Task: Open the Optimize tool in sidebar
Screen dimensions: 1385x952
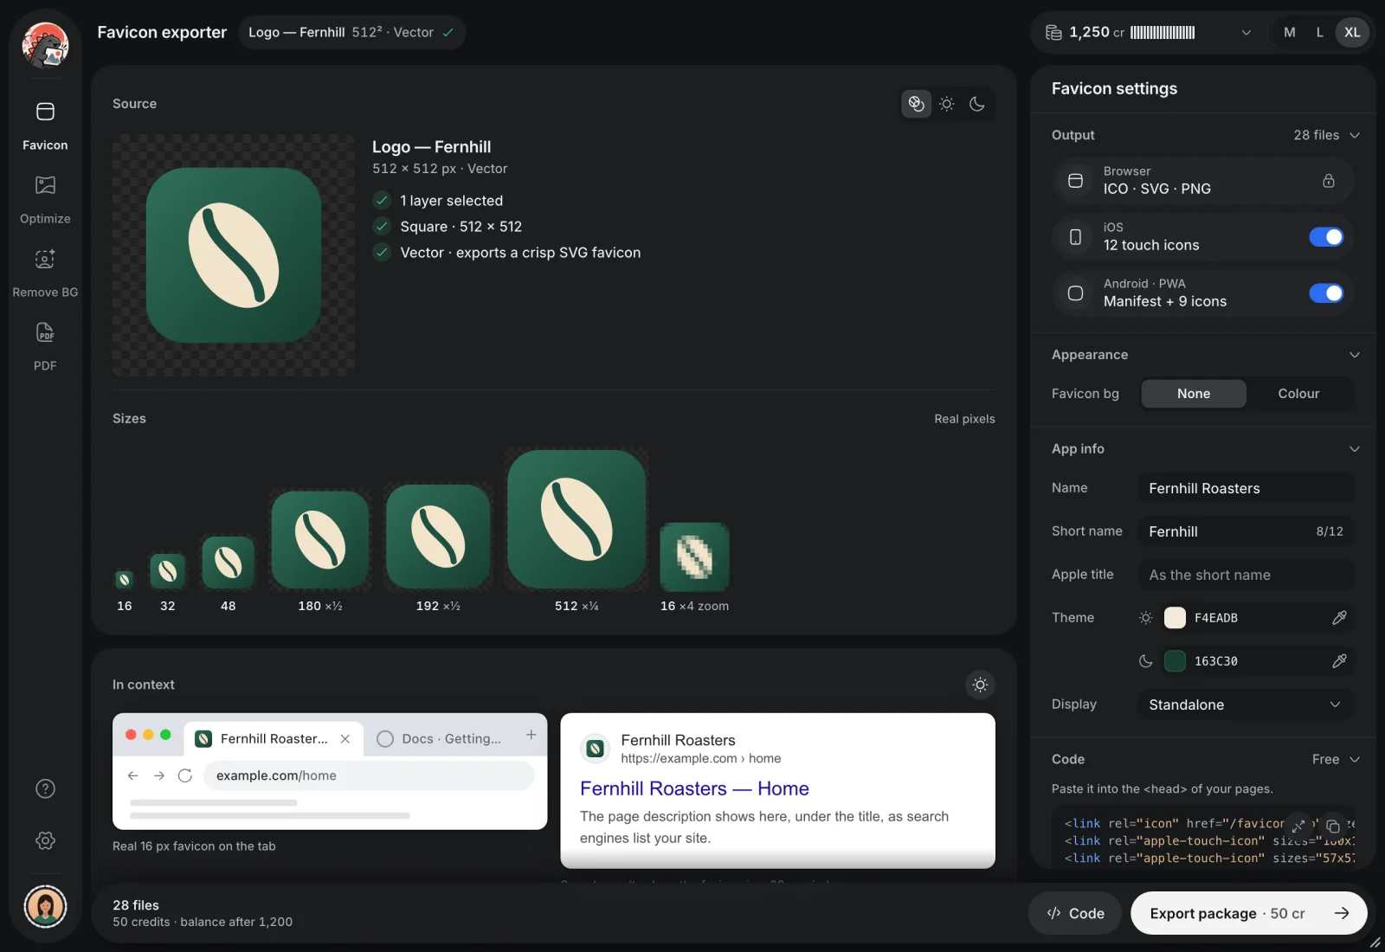Action: [x=45, y=199]
